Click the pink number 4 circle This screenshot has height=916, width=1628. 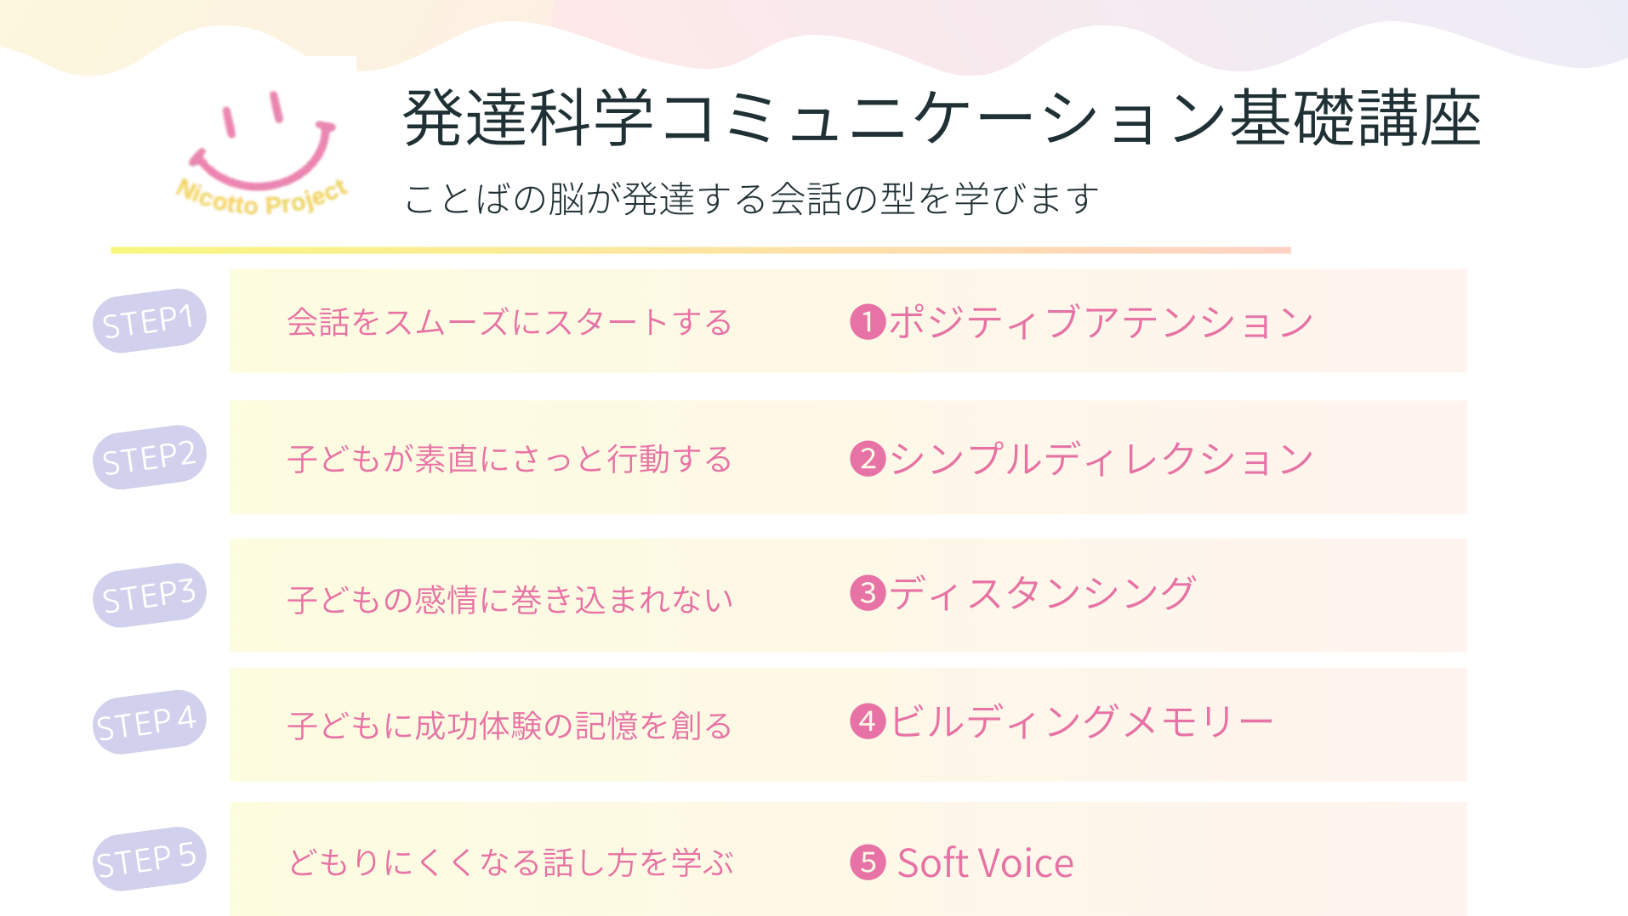click(x=868, y=721)
